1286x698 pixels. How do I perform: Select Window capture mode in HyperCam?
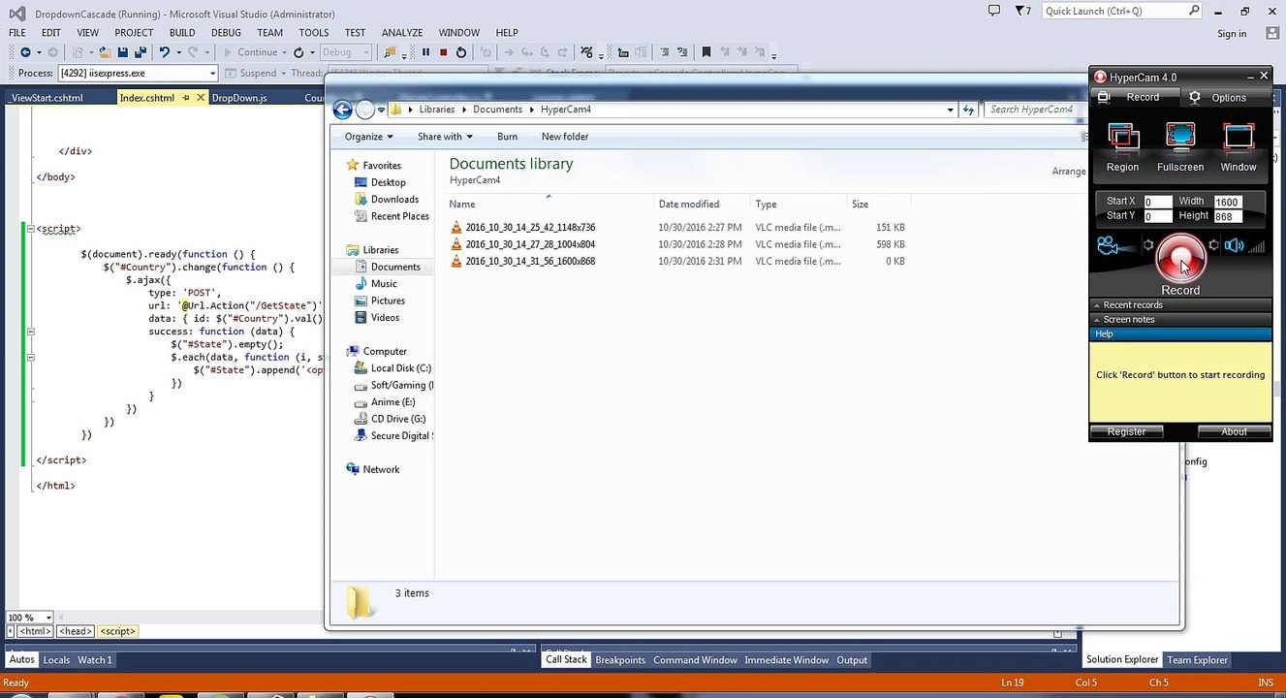coord(1239,147)
